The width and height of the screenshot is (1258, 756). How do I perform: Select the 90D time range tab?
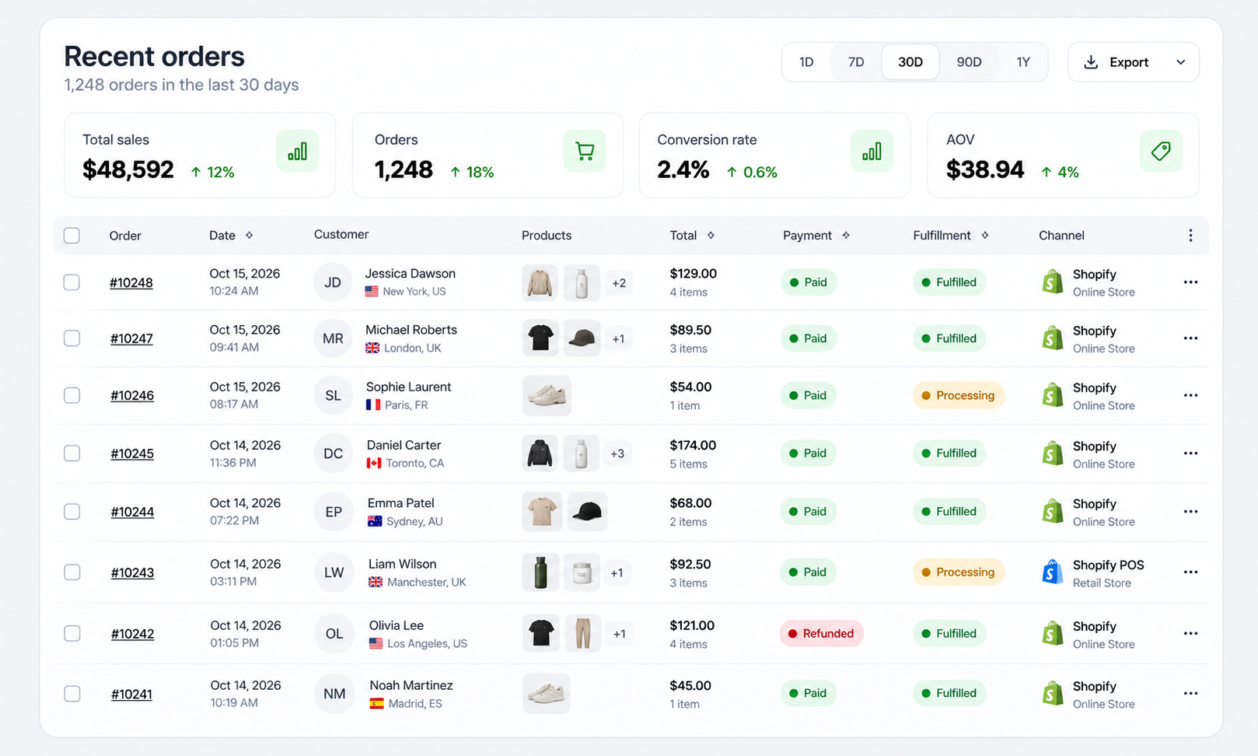coord(969,62)
